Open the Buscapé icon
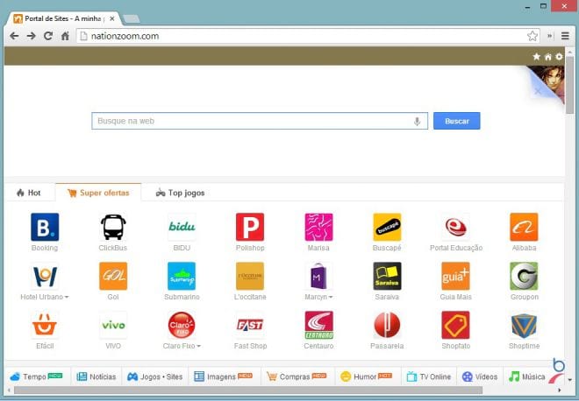Viewport: 579px width, 401px height. click(387, 227)
